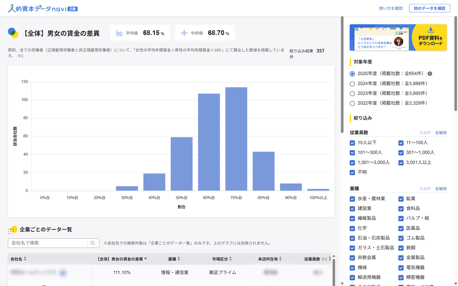The height and width of the screenshot is (286, 458).
Task: Click the 70%台 histogram bar
Action: point(236,139)
